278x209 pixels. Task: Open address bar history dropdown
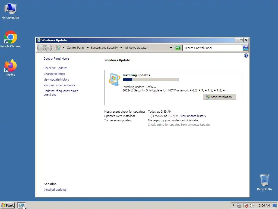[171, 48]
